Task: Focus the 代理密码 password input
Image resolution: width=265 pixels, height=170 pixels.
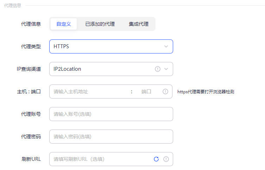Action: [111, 137]
